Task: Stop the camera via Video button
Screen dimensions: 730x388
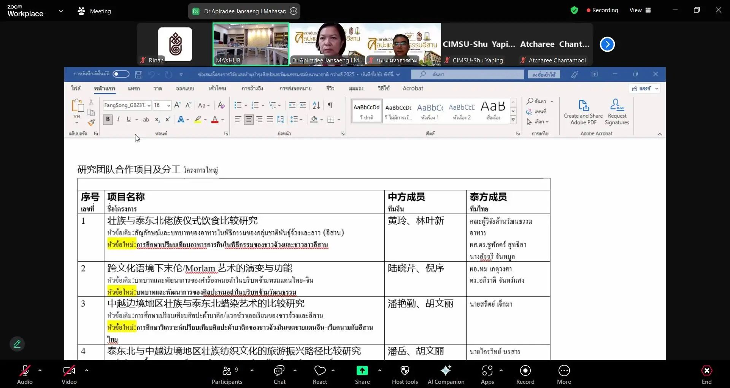Action: point(68,375)
